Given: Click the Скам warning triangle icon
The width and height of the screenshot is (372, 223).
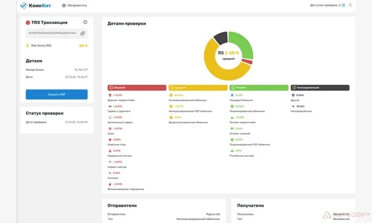Looking at the screenshot, I should click(x=110, y=128).
